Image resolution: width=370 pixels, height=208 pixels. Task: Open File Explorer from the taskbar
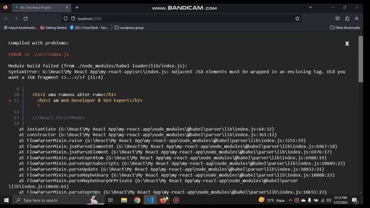click(x=124, y=200)
